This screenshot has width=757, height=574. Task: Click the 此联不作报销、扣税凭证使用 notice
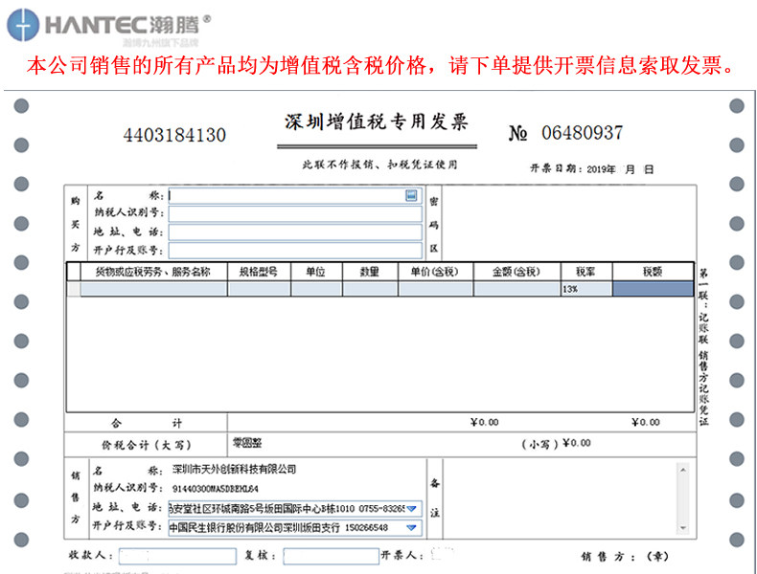(380, 165)
